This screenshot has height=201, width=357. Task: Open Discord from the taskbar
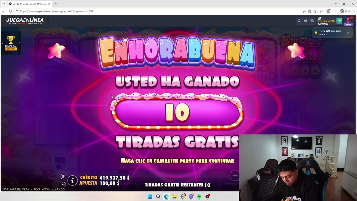(191, 197)
